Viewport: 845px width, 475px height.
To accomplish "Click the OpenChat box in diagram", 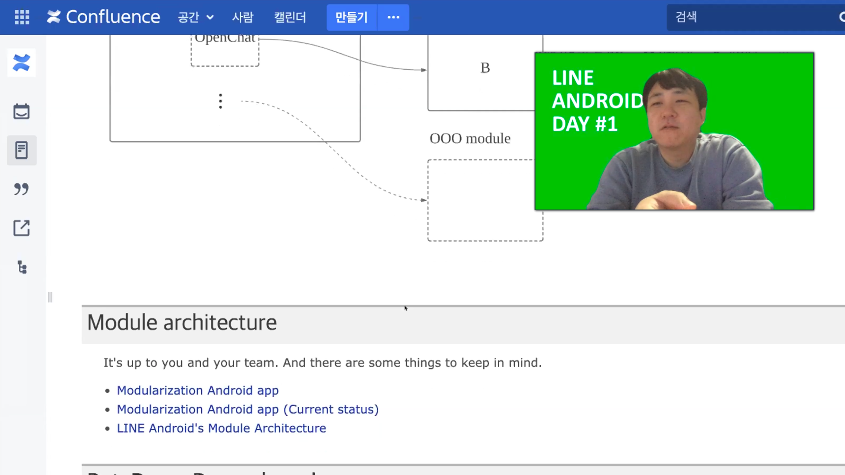I will [x=225, y=50].
